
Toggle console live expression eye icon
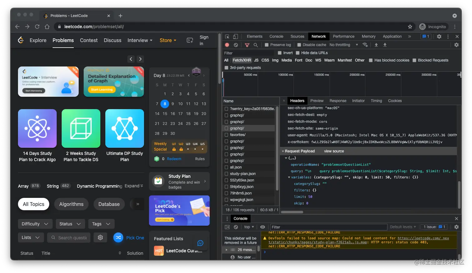pos(263,227)
